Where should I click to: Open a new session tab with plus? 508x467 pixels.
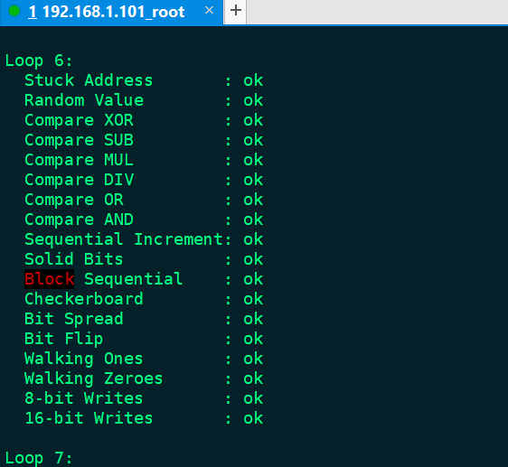click(x=236, y=11)
